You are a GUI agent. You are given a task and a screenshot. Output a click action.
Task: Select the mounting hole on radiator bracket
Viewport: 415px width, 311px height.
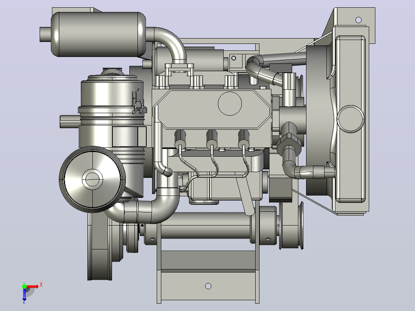coord(358,20)
